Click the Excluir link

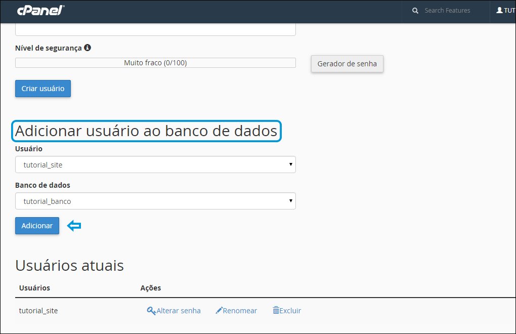click(290, 311)
